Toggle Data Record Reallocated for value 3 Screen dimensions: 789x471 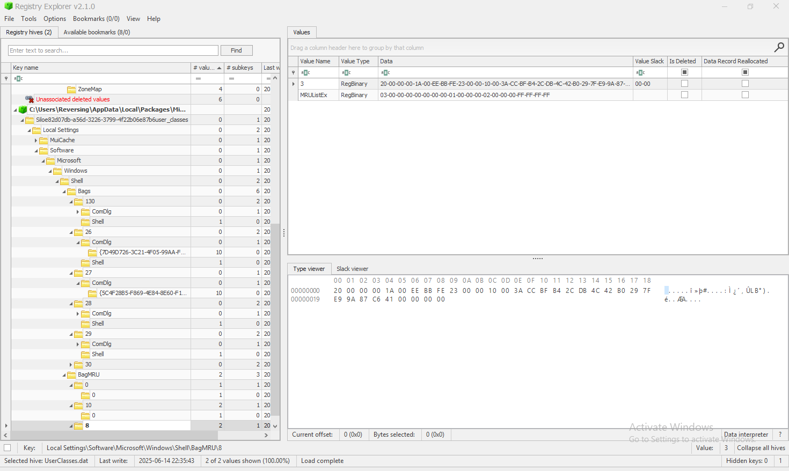tap(745, 84)
